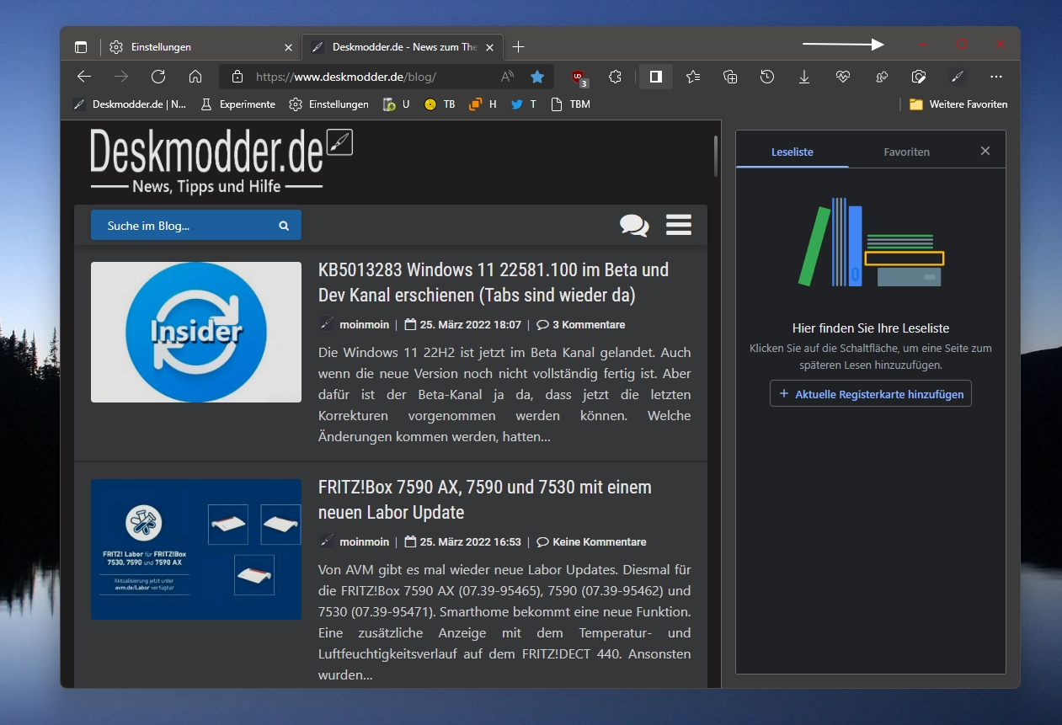
Task: Open the T Twitter bookmark
Action: [524, 104]
